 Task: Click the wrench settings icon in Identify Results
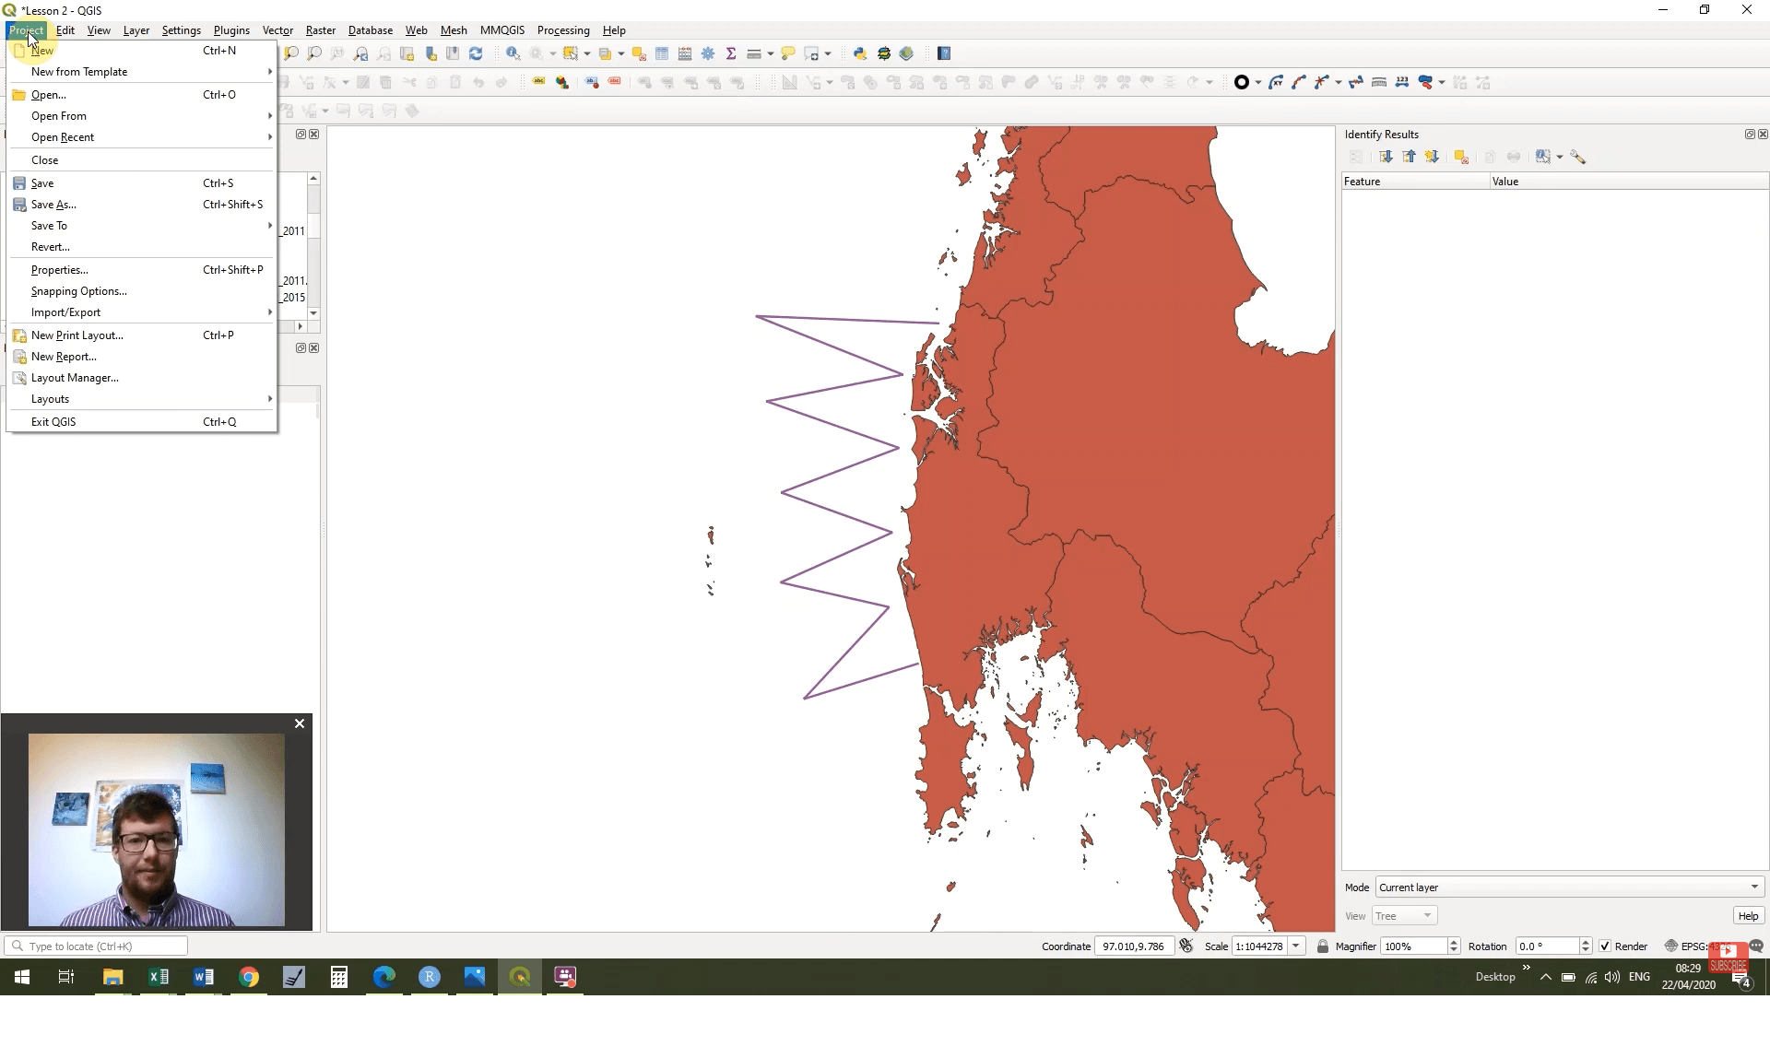1577,157
